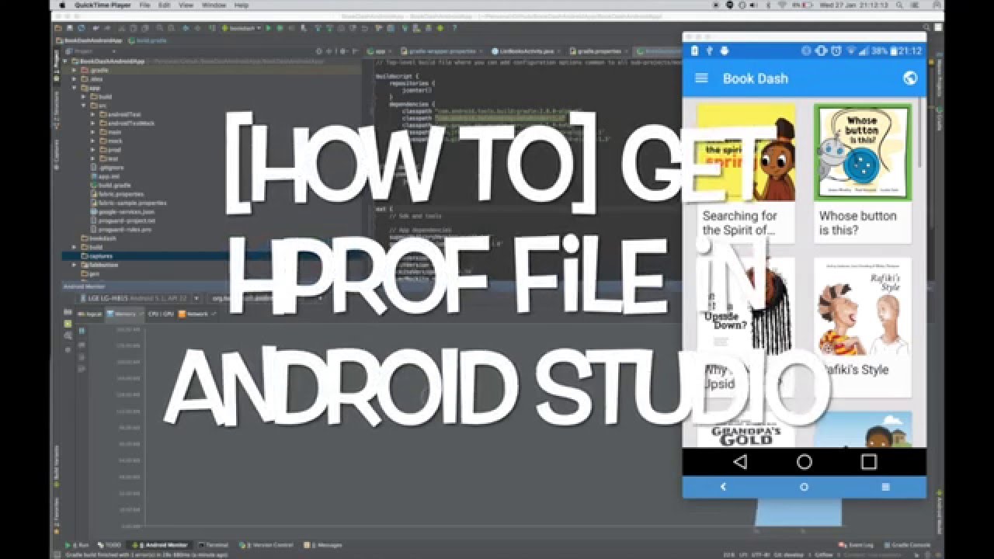Open the 'Whose button is this?' book cover

tap(863, 152)
